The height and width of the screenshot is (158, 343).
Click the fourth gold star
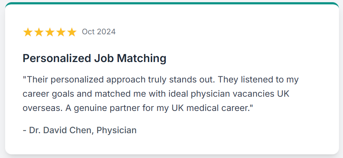click(61, 32)
